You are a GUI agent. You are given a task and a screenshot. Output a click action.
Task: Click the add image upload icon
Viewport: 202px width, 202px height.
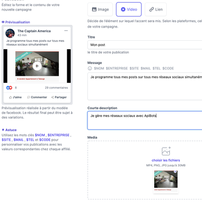(x=166, y=151)
